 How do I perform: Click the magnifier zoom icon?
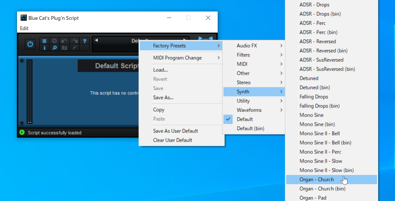(55, 48)
